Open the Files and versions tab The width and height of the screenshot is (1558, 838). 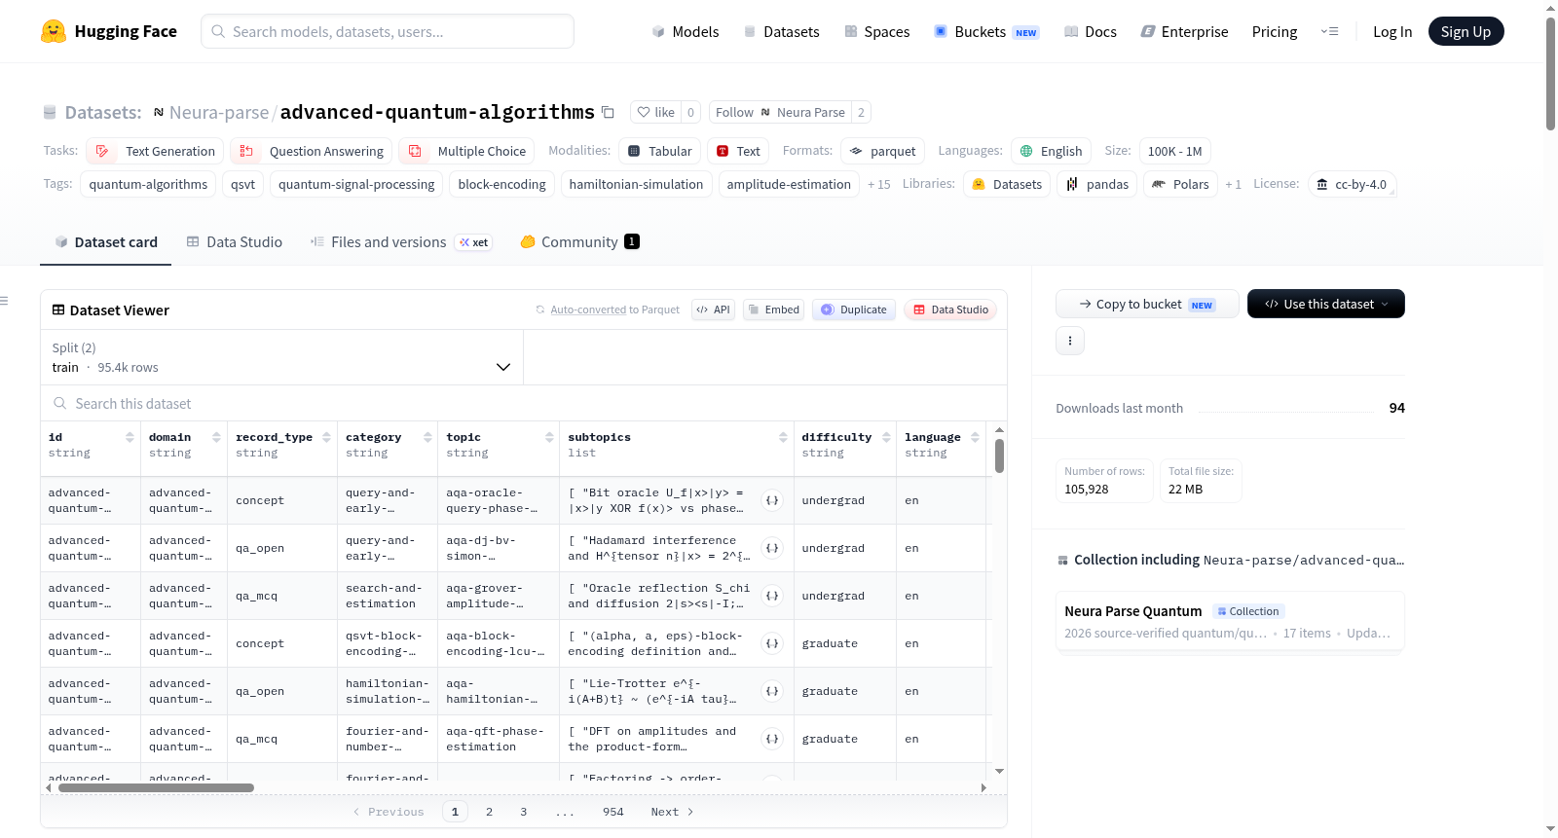(x=400, y=242)
